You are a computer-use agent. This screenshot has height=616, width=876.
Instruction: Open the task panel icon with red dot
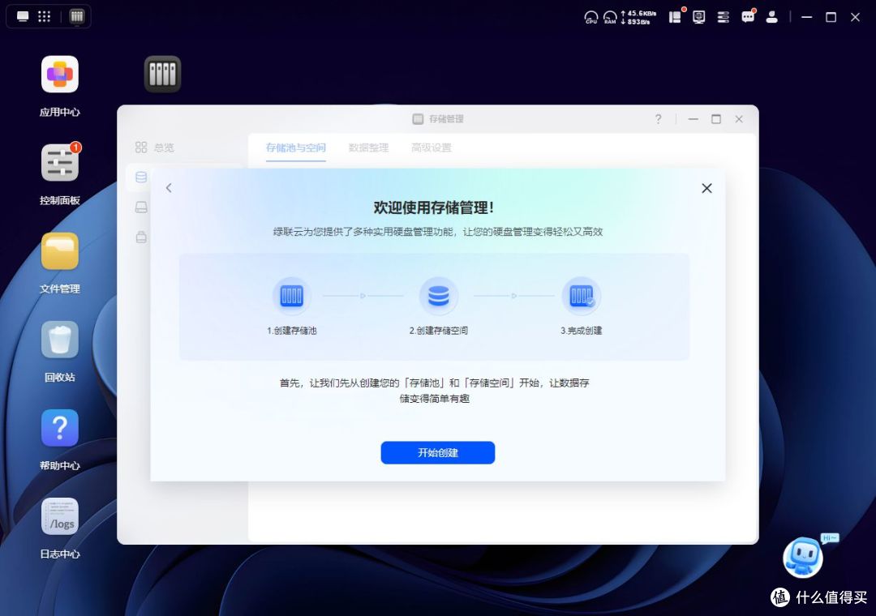pyautogui.click(x=676, y=17)
